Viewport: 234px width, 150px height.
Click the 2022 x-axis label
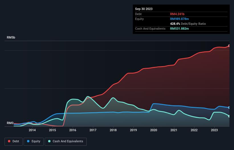pos(194,130)
